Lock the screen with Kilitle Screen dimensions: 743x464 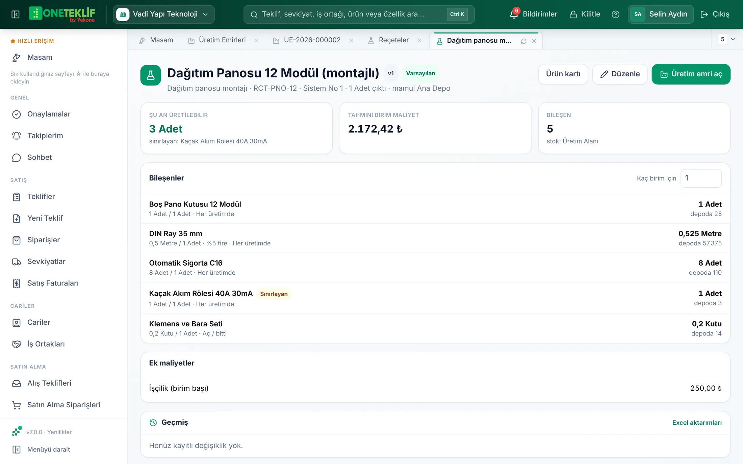click(x=585, y=14)
